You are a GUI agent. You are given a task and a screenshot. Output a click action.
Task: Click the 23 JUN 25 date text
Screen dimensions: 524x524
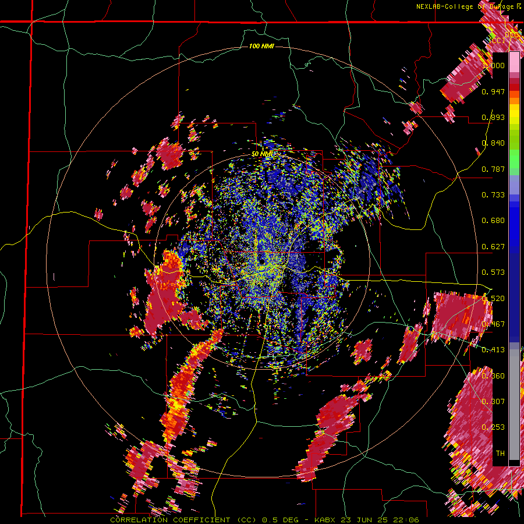(x=364, y=520)
